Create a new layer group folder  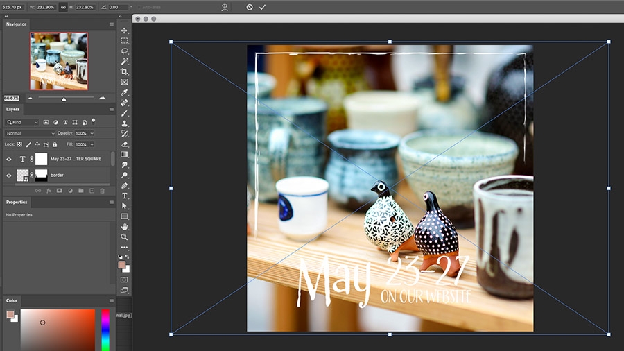click(x=81, y=191)
